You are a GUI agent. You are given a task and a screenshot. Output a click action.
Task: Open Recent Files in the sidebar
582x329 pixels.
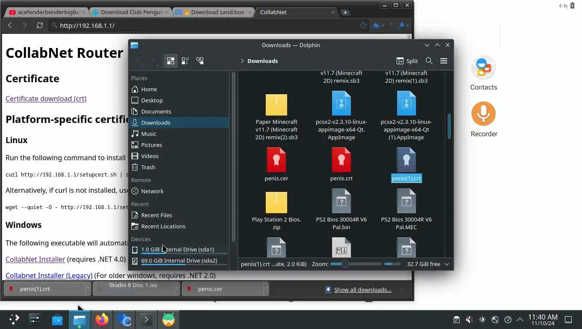[x=180, y=215]
